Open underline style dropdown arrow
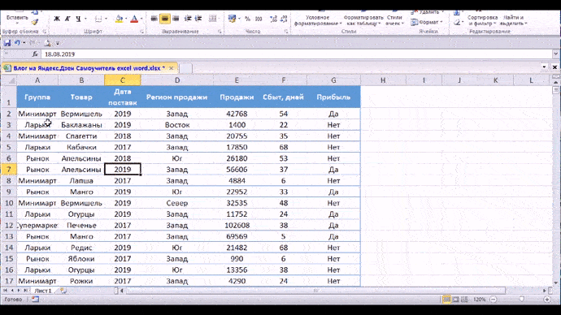 coord(85,19)
